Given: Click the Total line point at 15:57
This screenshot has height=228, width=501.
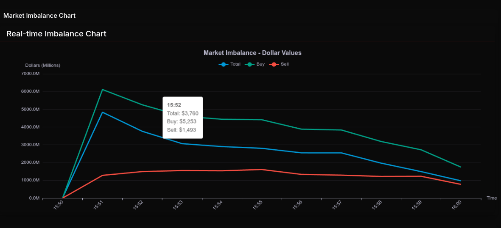Looking at the screenshot, I should click(x=341, y=153).
